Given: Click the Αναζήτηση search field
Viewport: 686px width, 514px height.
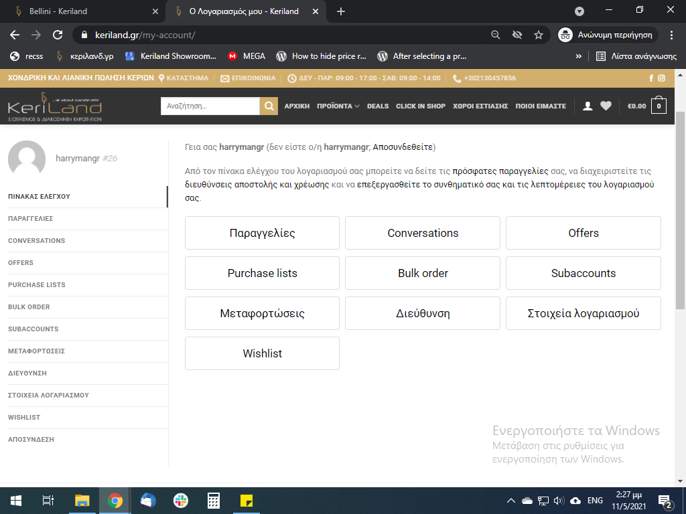Looking at the screenshot, I should pyautogui.click(x=210, y=106).
